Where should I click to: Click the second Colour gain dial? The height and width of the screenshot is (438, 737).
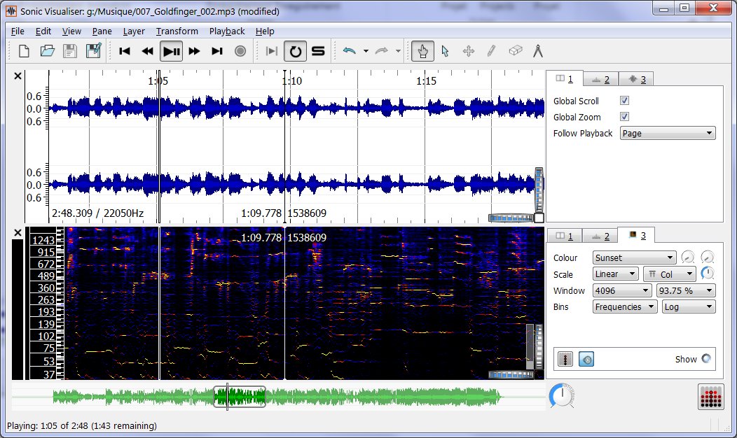[x=708, y=257]
